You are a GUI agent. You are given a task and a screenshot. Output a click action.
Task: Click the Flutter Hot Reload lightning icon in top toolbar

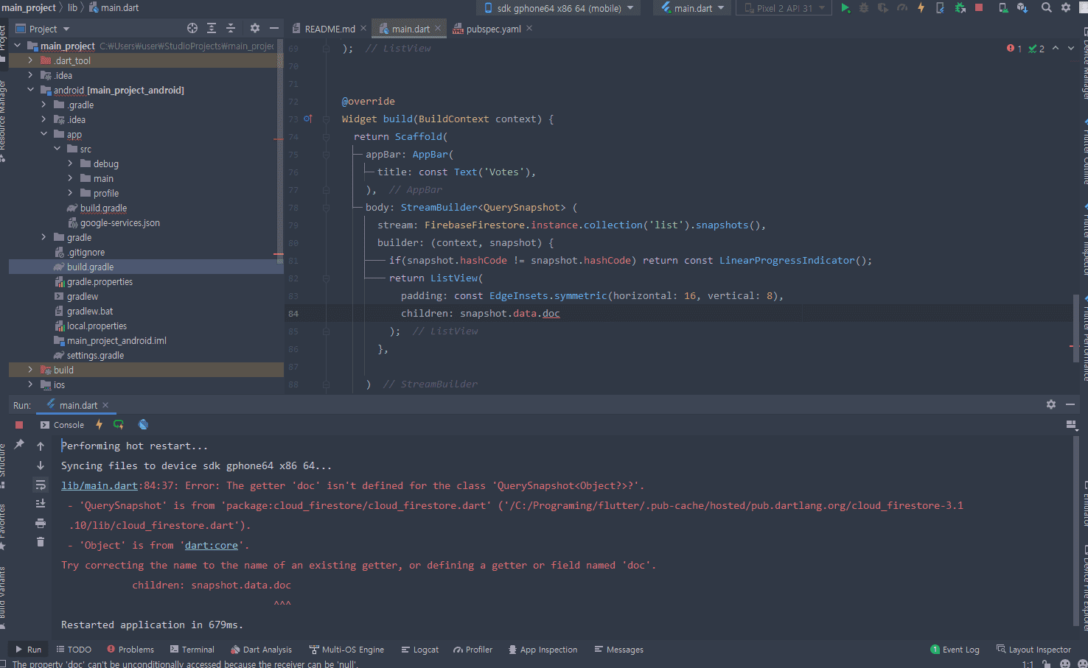(x=921, y=8)
